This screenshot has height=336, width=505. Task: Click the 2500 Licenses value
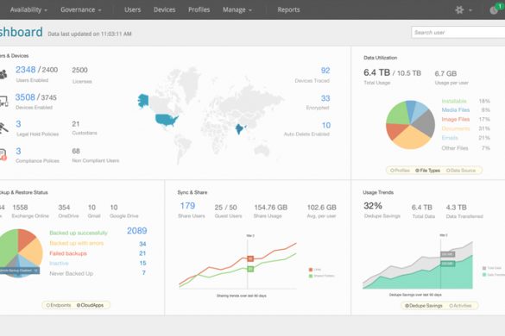pyautogui.click(x=79, y=70)
